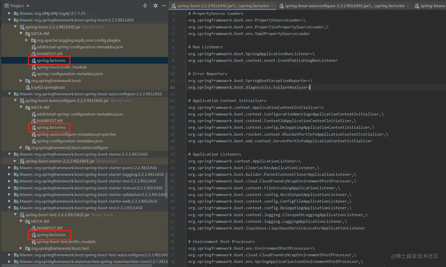Click additional-spring-configuration-metadata.json icon in spring-boot
This screenshot has width=446, height=267.
pos(34,47)
